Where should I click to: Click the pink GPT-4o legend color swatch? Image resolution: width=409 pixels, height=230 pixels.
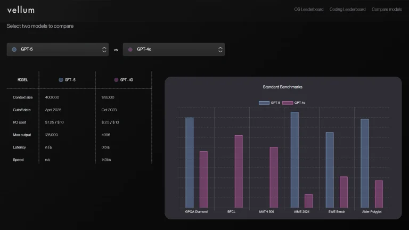tap(288, 102)
